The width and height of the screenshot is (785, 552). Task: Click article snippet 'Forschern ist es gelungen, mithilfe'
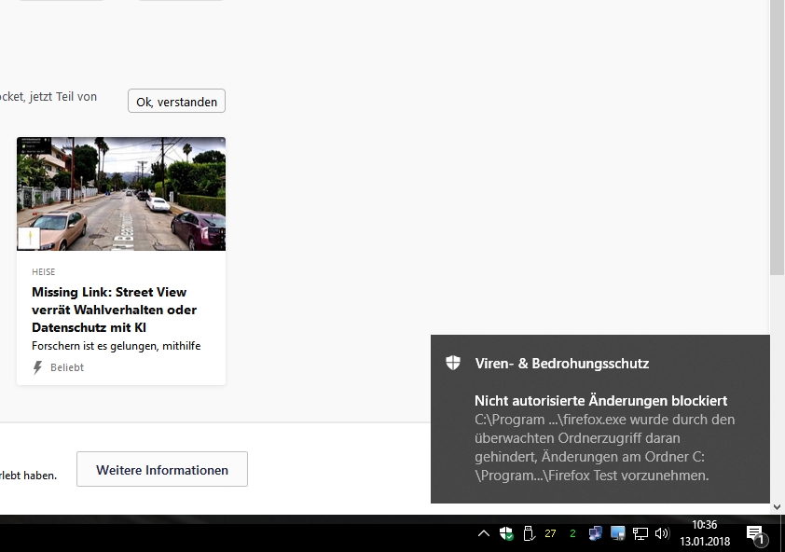117,346
